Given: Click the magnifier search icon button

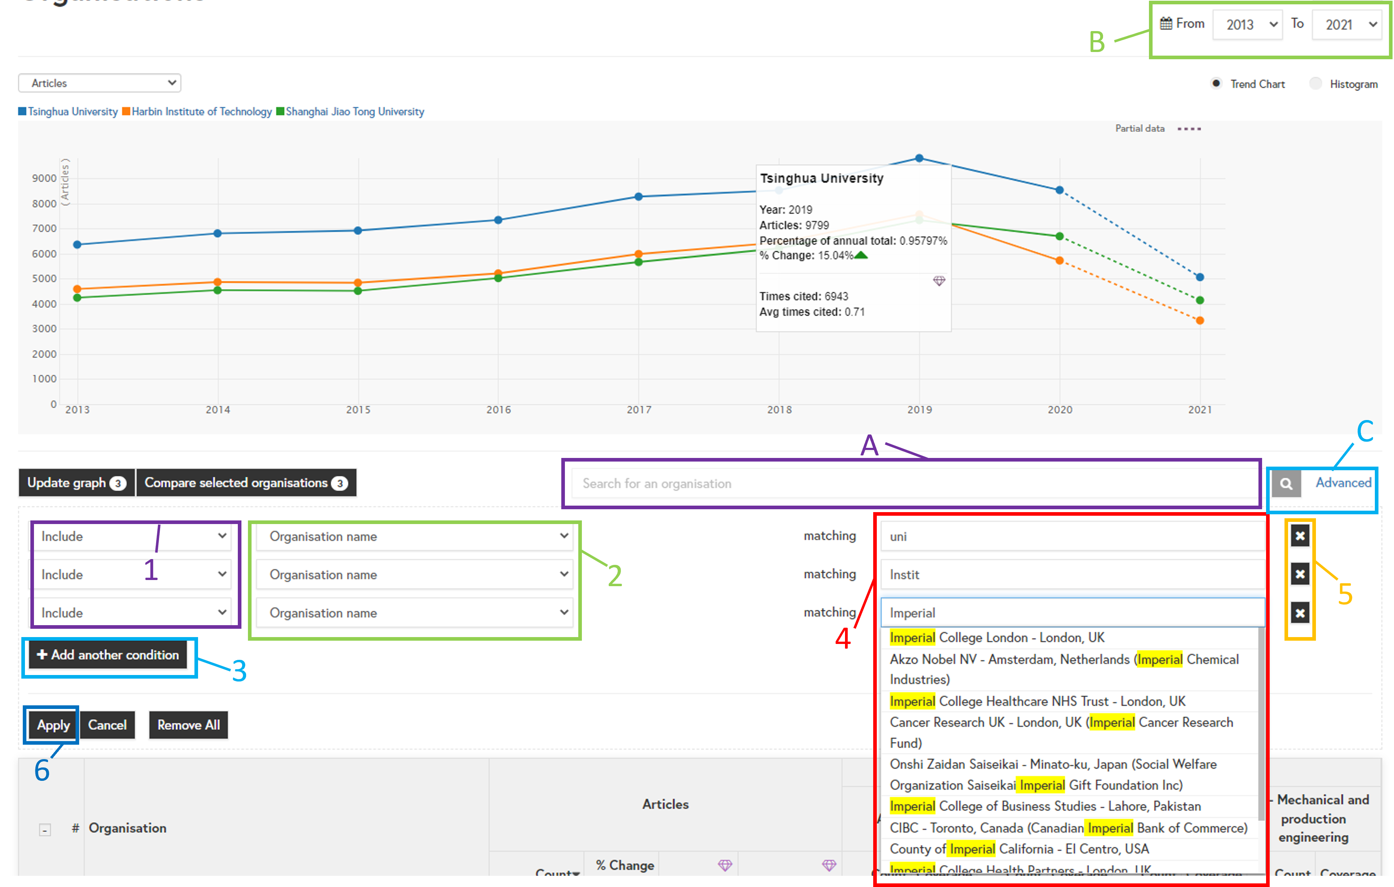Looking at the screenshot, I should point(1286,484).
